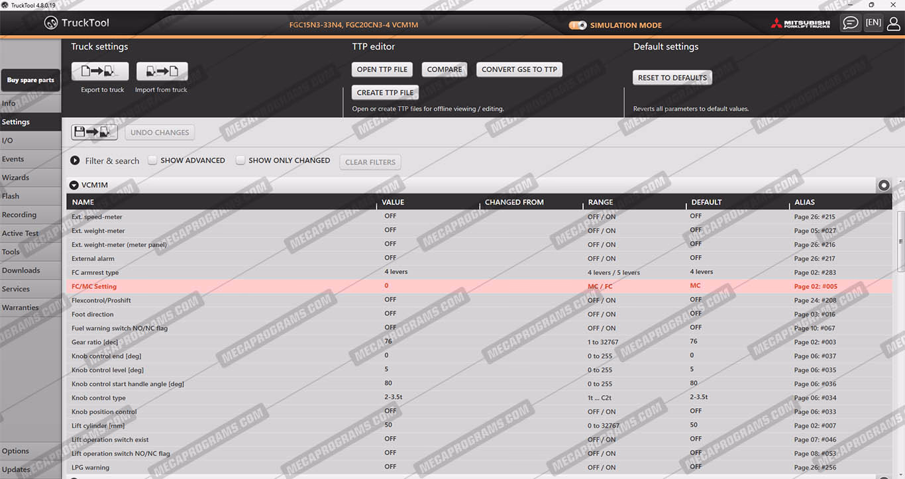Collapse the VCM1M parameter group

tap(74, 186)
